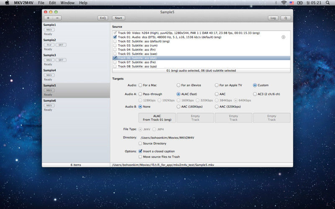Uncheck Track 06 Subtitle ass (dut)
This screenshot has height=209, width=335.
(x=115, y=58)
